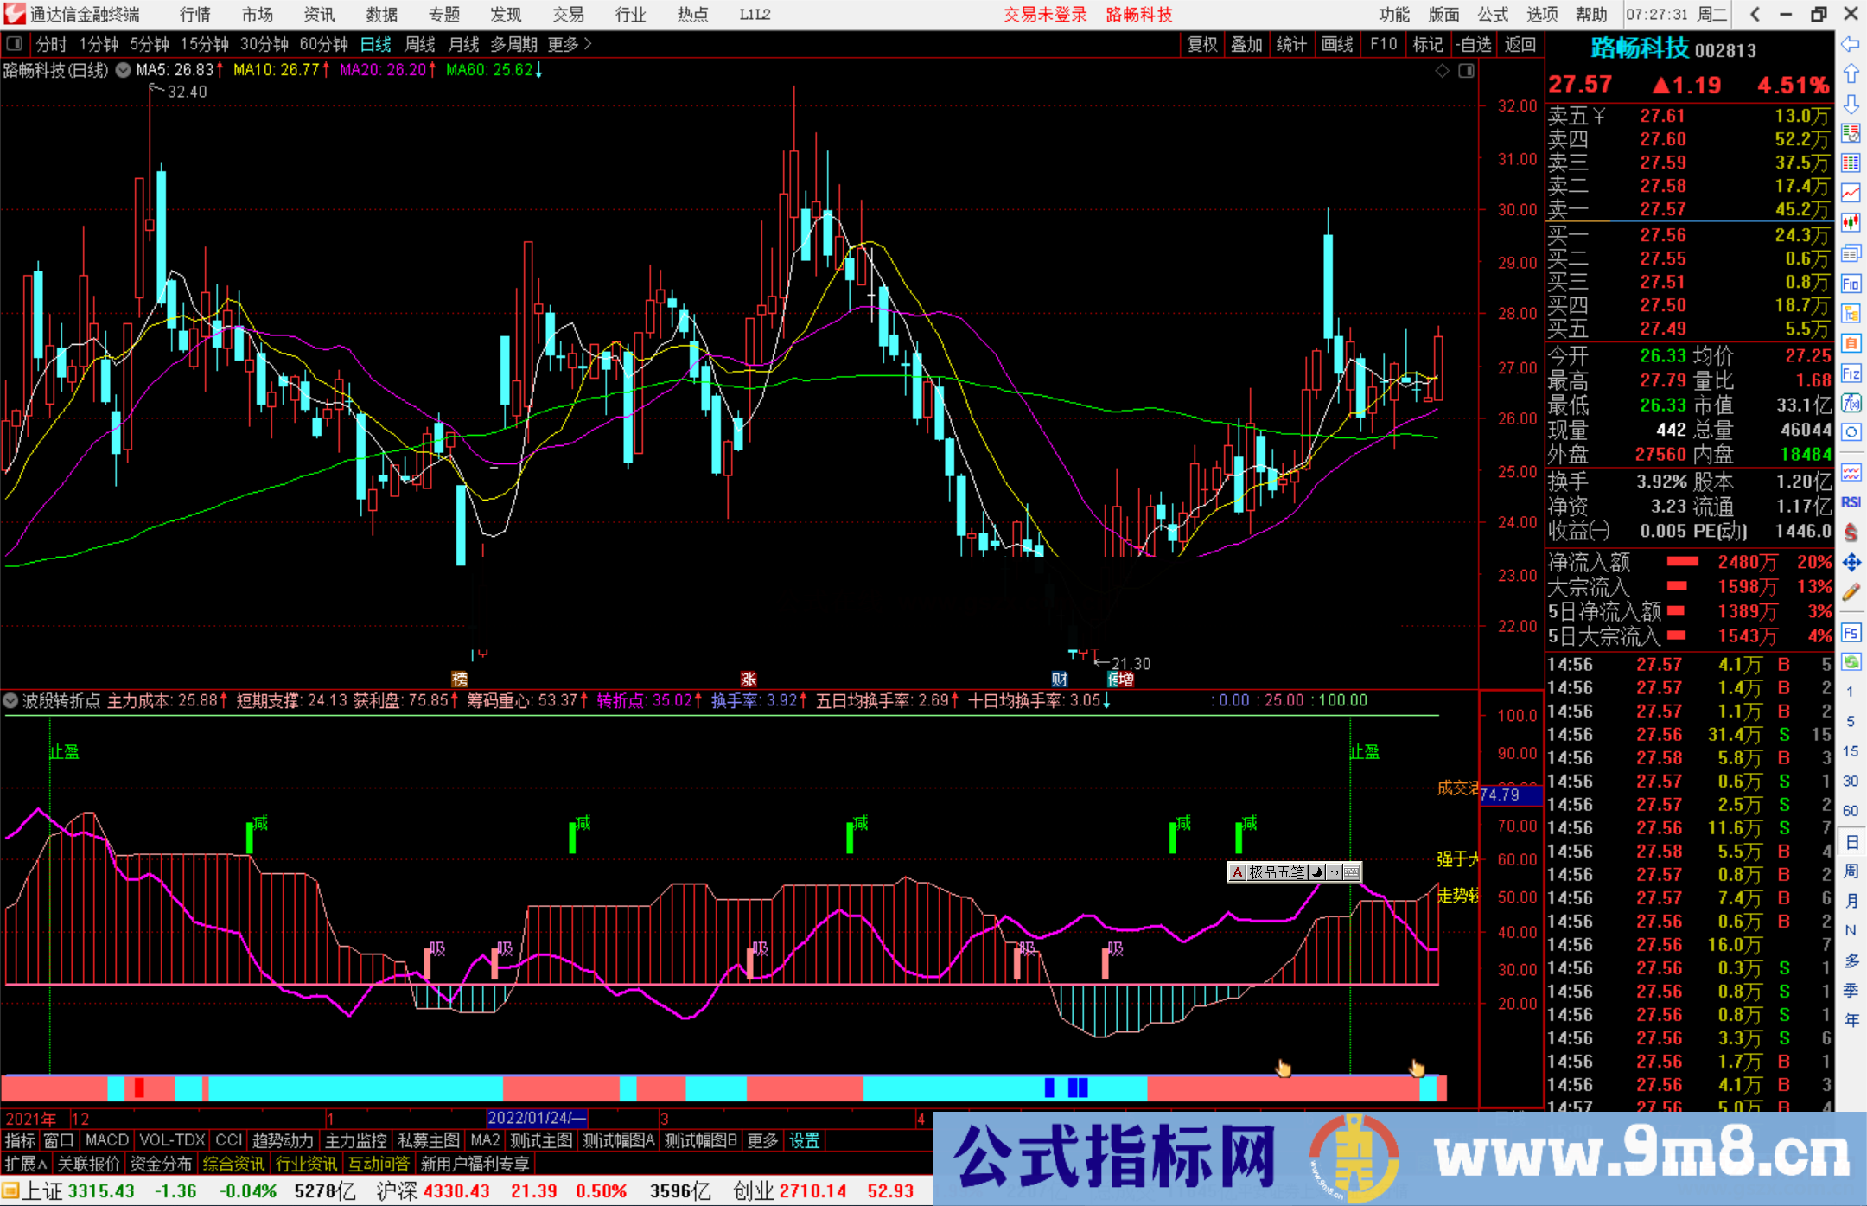Click the 2022/01/24 date field
Screen dimensions: 1867x1206
[x=536, y=1118]
